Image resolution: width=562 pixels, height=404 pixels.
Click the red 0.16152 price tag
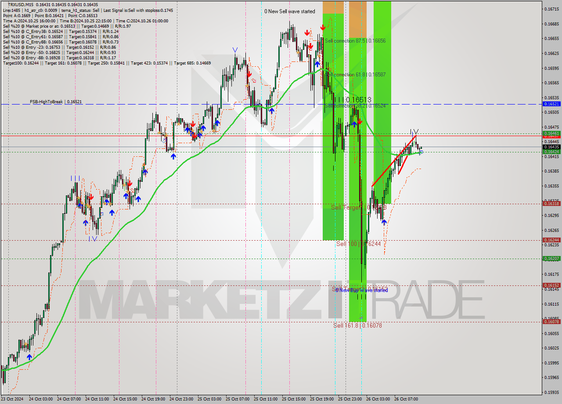551,285
